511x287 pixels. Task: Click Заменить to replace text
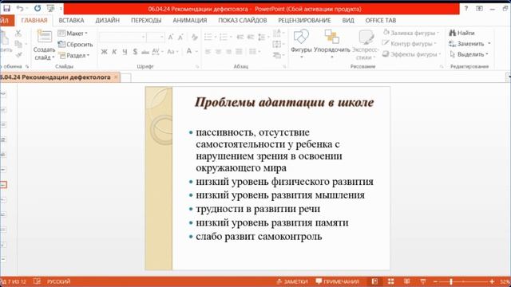(469, 44)
